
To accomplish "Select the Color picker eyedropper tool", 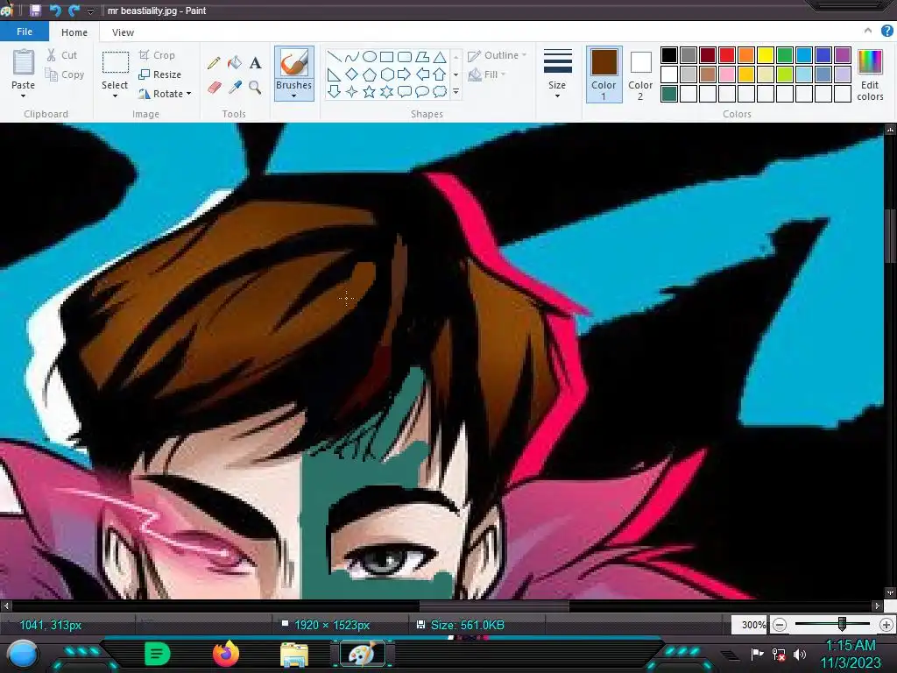I will click(x=235, y=87).
